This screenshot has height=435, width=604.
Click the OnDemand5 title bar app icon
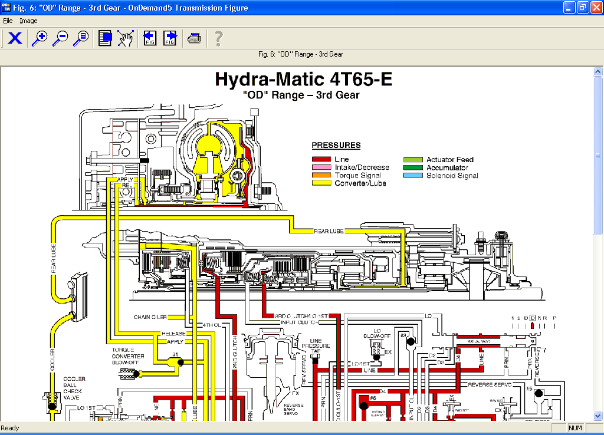[x=6, y=7]
